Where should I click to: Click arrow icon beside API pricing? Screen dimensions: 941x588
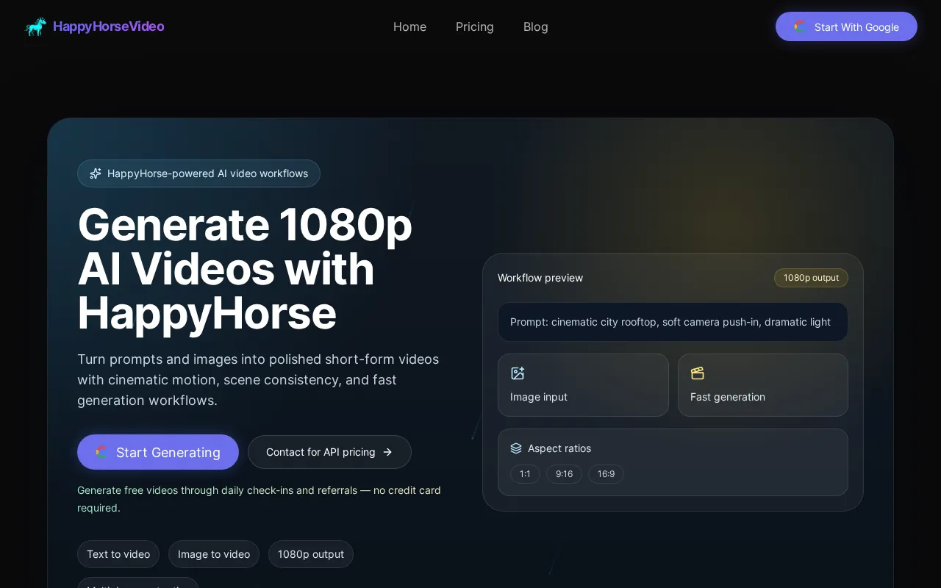click(x=387, y=452)
